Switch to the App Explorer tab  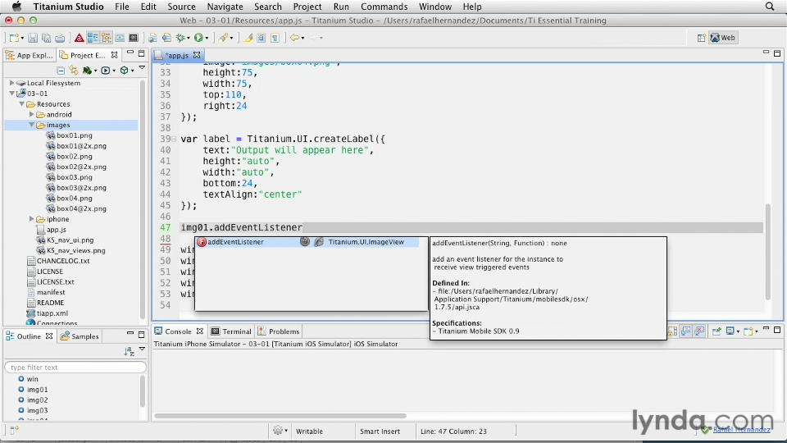[30, 55]
